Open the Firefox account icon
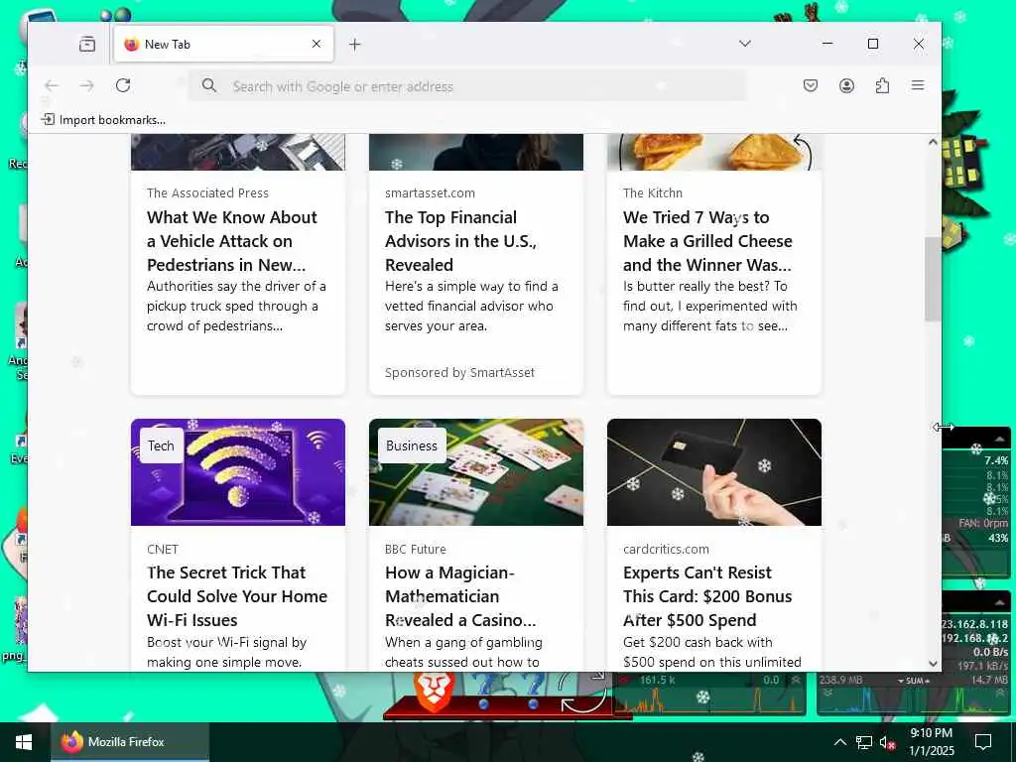Screen dimensions: 1016x762 (x=846, y=85)
